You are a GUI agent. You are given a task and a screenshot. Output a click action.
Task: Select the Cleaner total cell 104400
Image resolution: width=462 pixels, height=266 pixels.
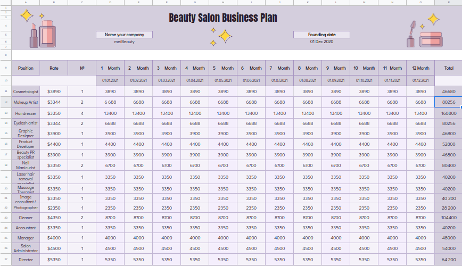[x=448, y=218]
